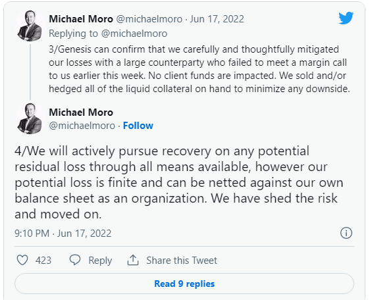The width and height of the screenshot is (372, 300).
Task: Click the Twitter bird logo icon
Action: [346, 18]
